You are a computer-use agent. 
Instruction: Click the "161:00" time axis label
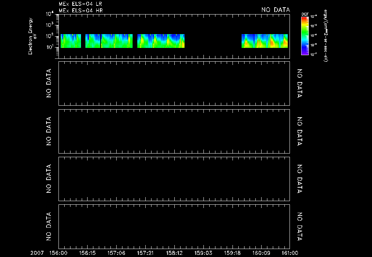[x=290, y=253]
